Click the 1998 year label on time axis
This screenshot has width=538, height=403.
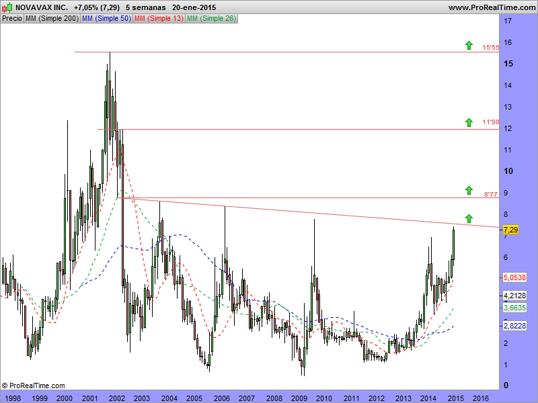[13, 398]
